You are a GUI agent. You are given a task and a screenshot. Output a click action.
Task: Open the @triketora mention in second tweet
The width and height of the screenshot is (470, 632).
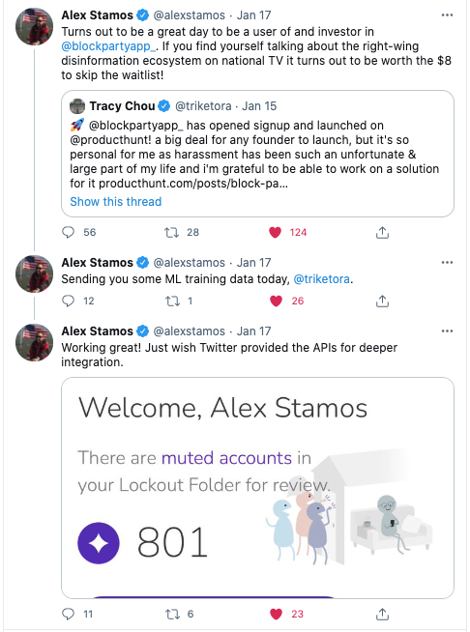click(x=321, y=279)
